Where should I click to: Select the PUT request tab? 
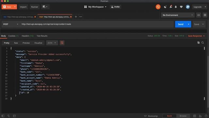(20, 17)
